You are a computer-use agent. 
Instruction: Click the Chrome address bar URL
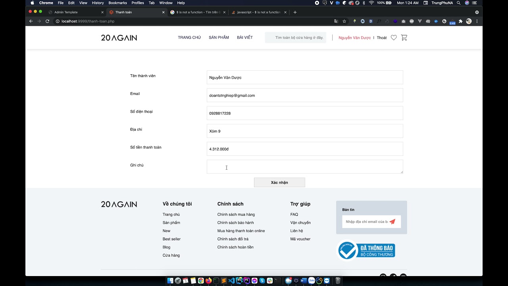(88, 21)
